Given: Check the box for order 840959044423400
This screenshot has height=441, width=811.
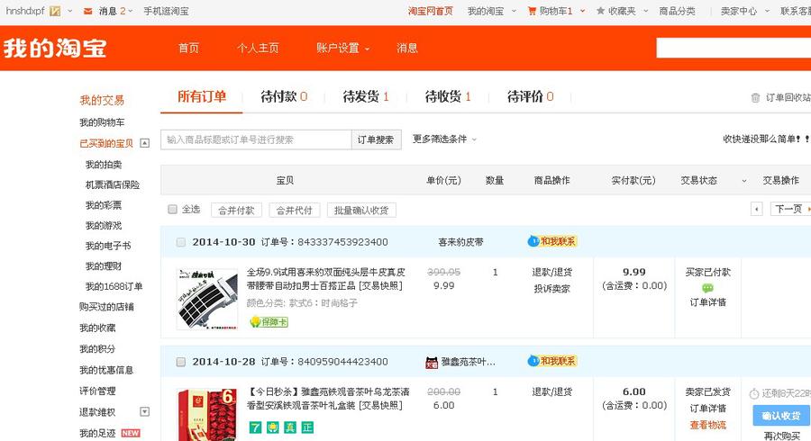Looking at the screenshot, I should click(180, 362).
